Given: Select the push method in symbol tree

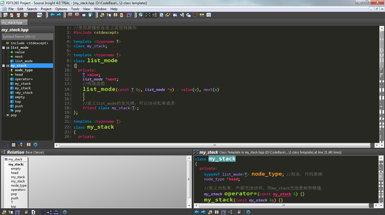Looking at the screenshot, I should click(19, 106).
